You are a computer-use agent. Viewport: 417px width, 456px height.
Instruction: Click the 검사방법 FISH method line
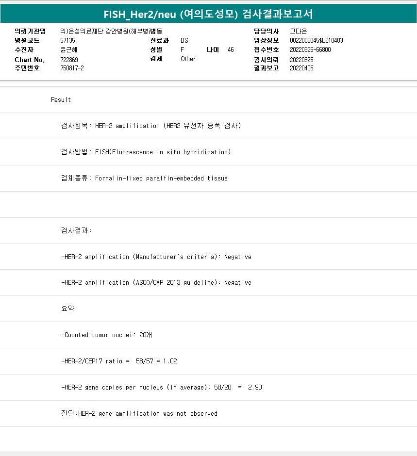[146, 152]
